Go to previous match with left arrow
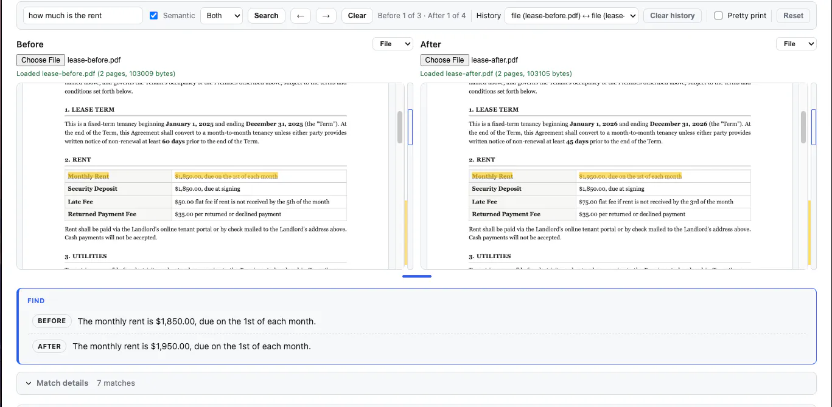Viewport: 832px width, 407px height. [300, 16]
